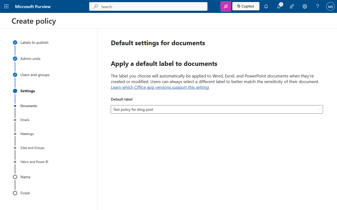Go back to the Labels to publish step

click(34, 42)
